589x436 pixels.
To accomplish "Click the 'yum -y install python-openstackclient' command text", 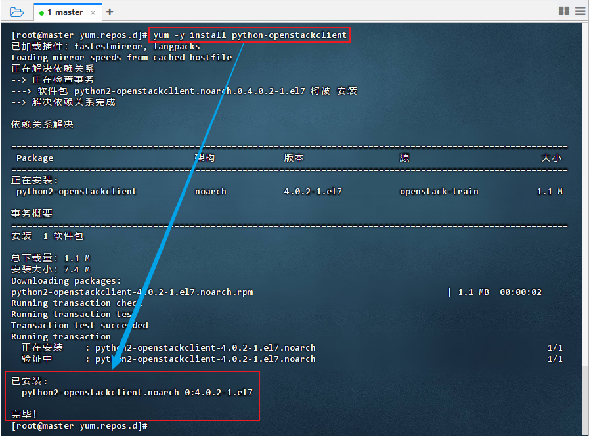I will pos(250,35).
